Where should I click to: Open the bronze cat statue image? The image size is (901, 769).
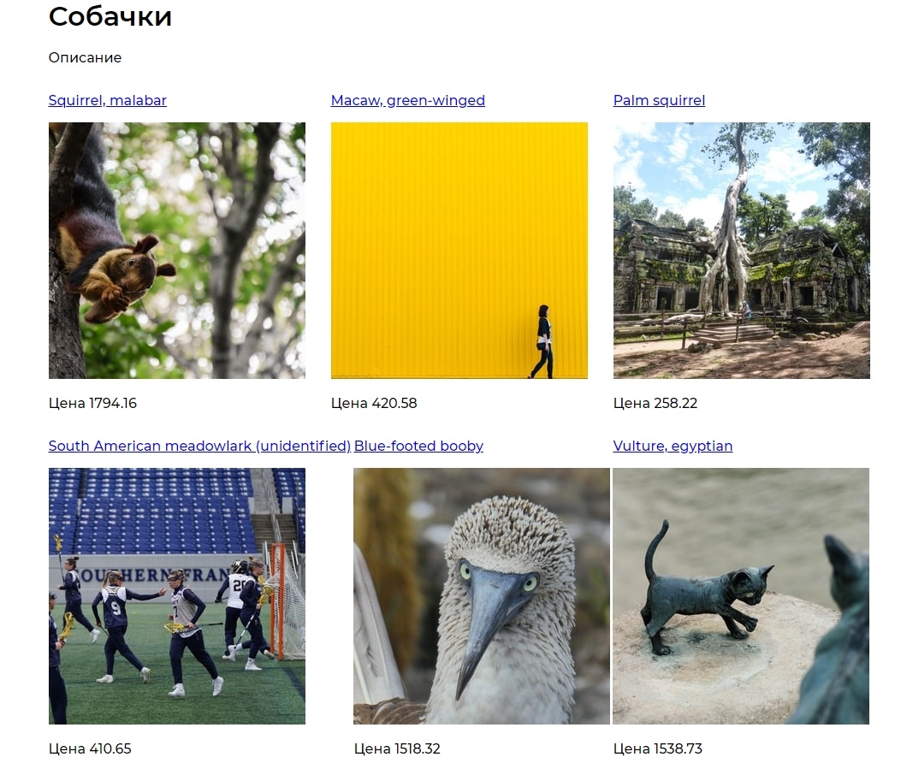741,596
